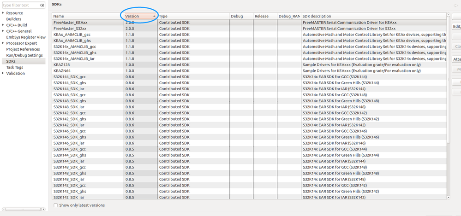The height and width of the screenshot is (216, 461).
Task: Click left arrow of the tree's horizontal scrollbar
Action: pyautogui.click(x=4, y=209)
